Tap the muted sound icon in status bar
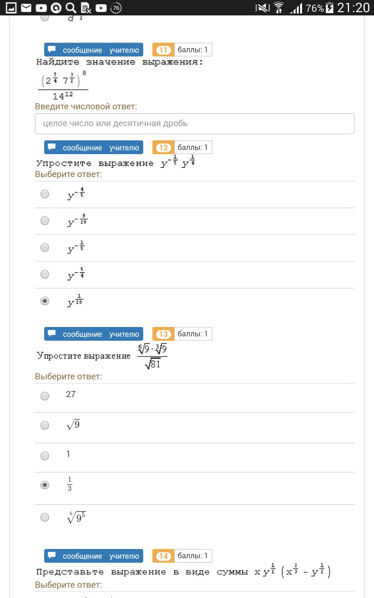The height and width of the screenshot is (598, 374). [262, 7]
